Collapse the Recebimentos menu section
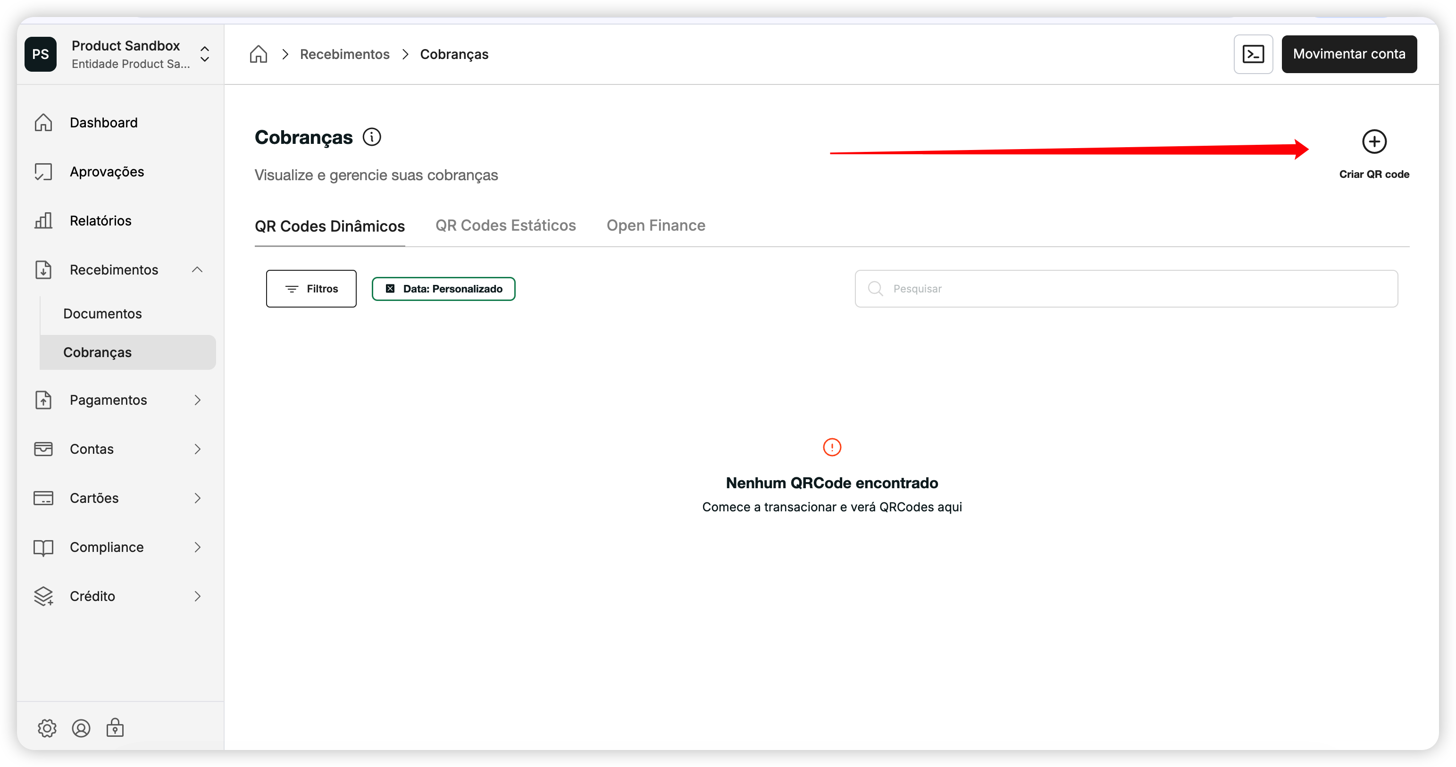The image size is (1456, 767). pyautogui.click(x=197, y=270)
